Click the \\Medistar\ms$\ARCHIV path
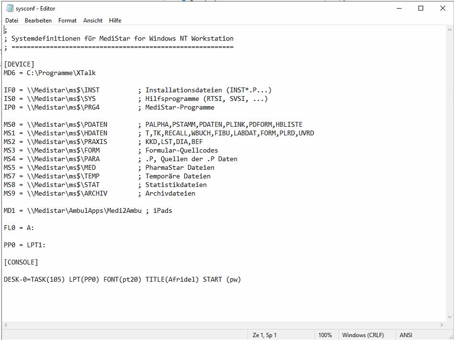 coord(67,193)
